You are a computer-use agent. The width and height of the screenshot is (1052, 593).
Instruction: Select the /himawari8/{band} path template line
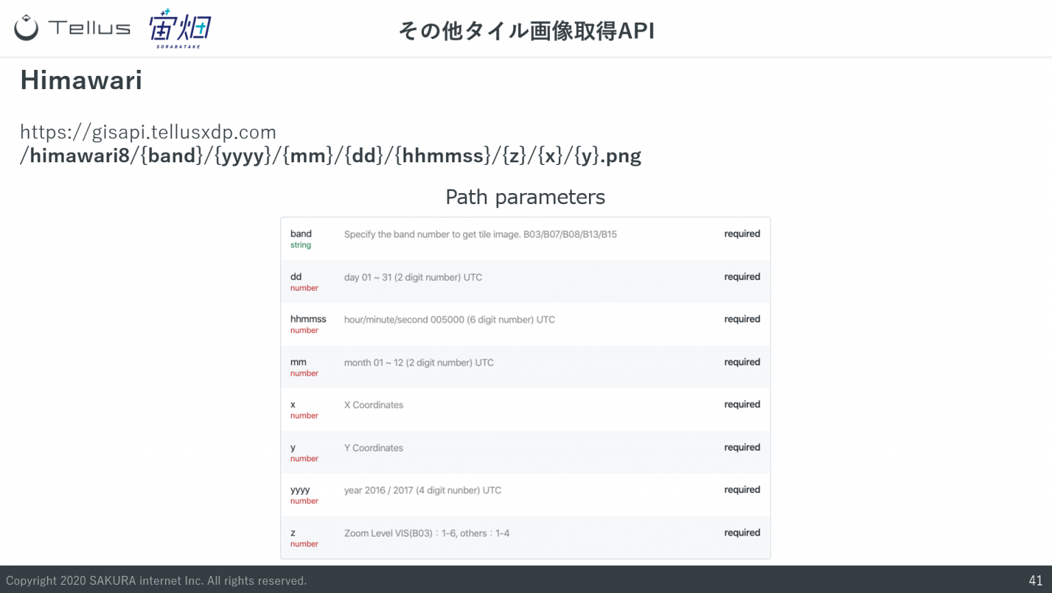pyautogui.click(x=331, y=156)
